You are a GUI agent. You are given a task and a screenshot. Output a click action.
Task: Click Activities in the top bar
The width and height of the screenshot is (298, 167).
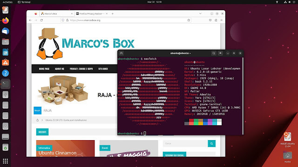coord(7,2)
